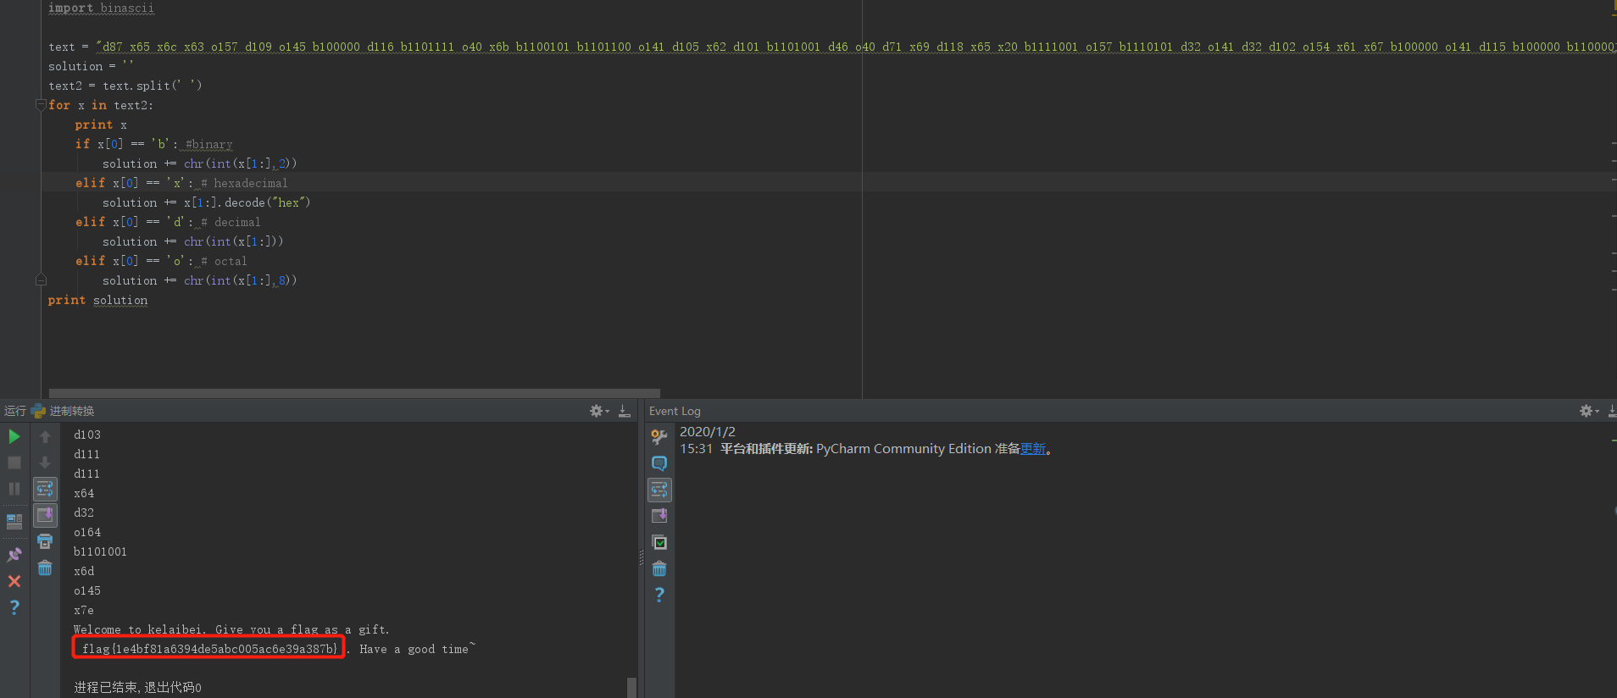This screenshot has width=1617, height=698.
Task: Click the Event Log speech balloon icon
Action: click(659, 463)
